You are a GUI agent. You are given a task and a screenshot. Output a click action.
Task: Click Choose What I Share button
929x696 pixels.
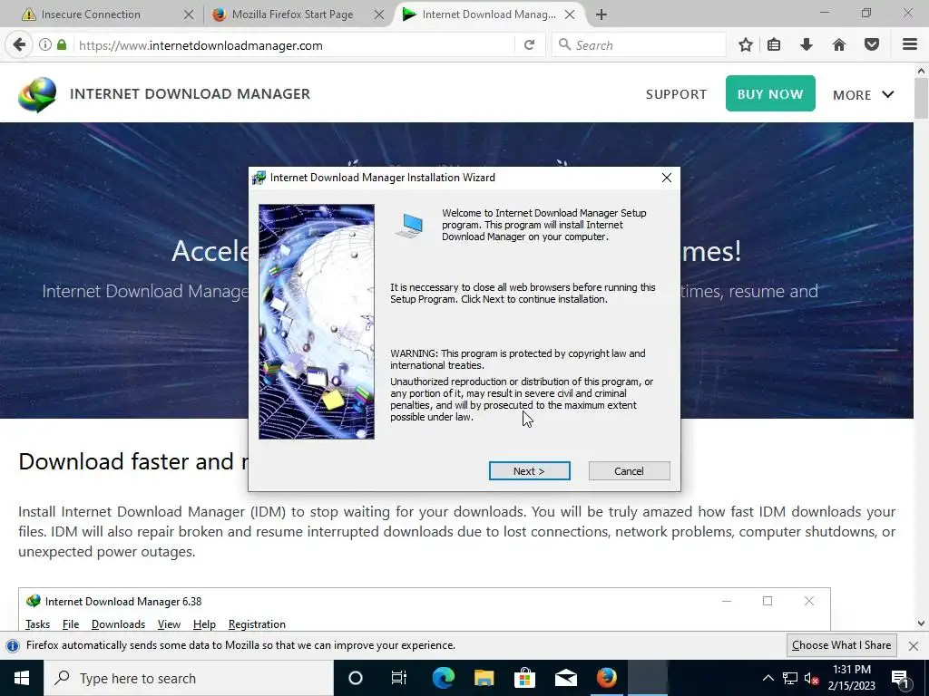[841, 645]
